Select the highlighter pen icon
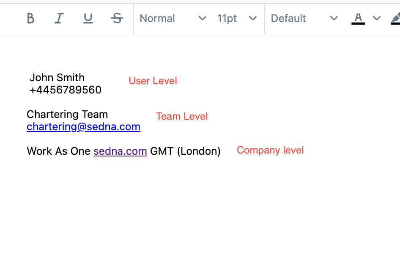 point(395,19)
